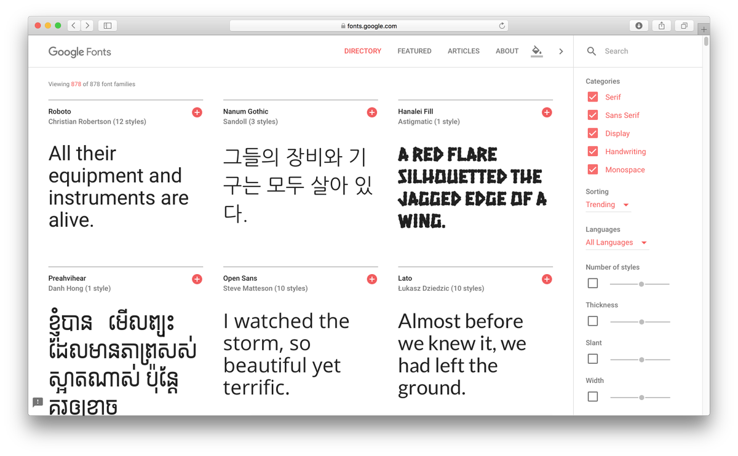Go forward with Safari forward arrow
This screenshot has height=456, width=738.
pyautogui.click(x=87, y=26)
